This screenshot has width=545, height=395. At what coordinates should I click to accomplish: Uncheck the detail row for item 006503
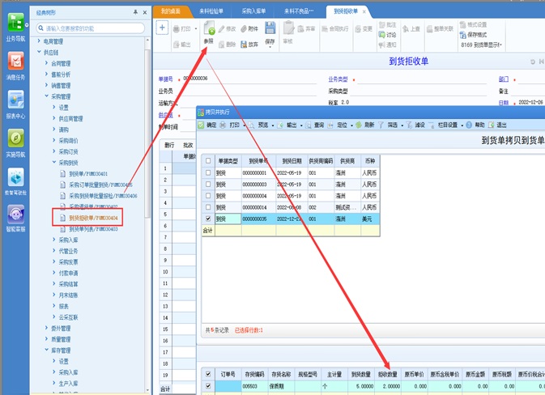pos(208,385)
